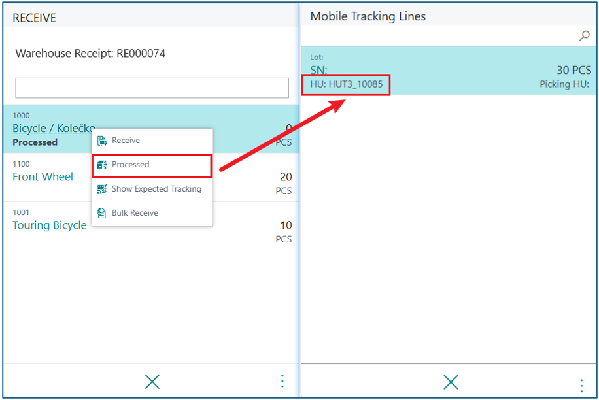Open the Receive panel three-dot menu
Viewport: 599px width, 400px height.
[x=282, y=381]
